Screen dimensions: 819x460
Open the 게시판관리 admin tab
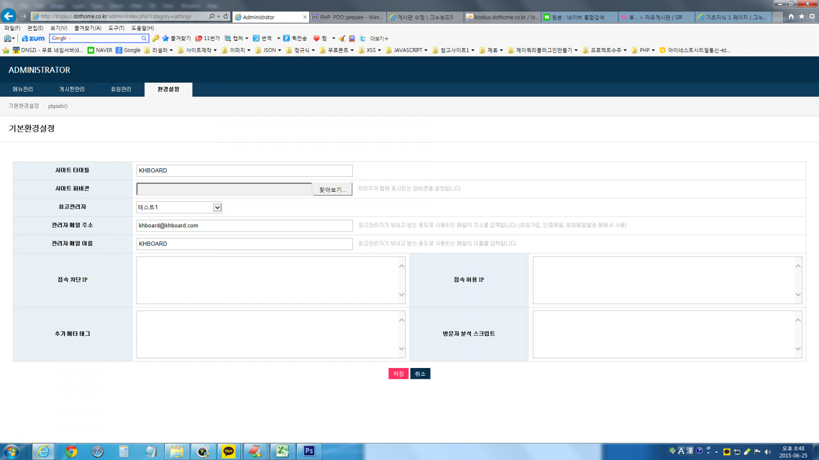(72, 89)
